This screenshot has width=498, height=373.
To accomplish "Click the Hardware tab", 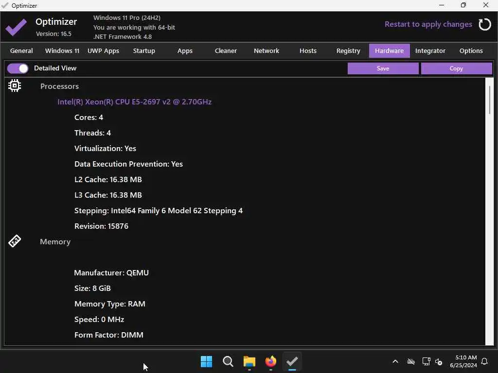I will (x=390, y=51).
